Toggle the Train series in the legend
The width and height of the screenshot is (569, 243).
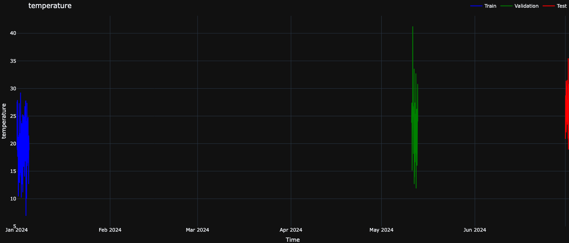coord(483,6)
